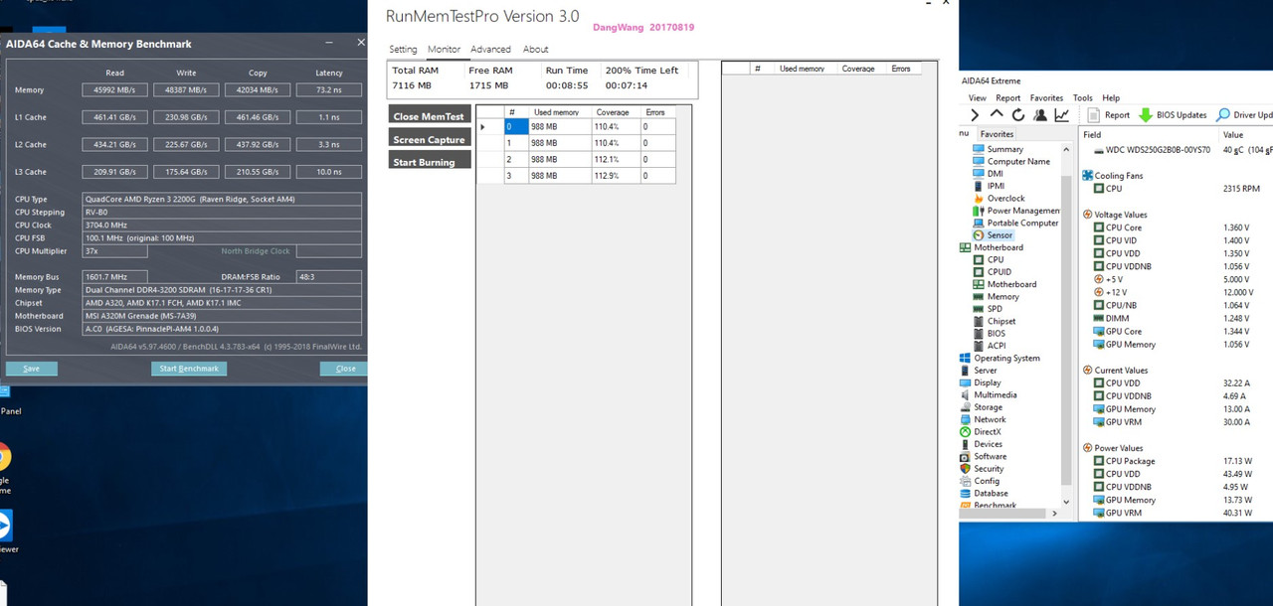Viewport: 1273px width, 606px height.
Task: Open the Tools menu in AIDA64 Extreme
Action: pos(1083,98)
